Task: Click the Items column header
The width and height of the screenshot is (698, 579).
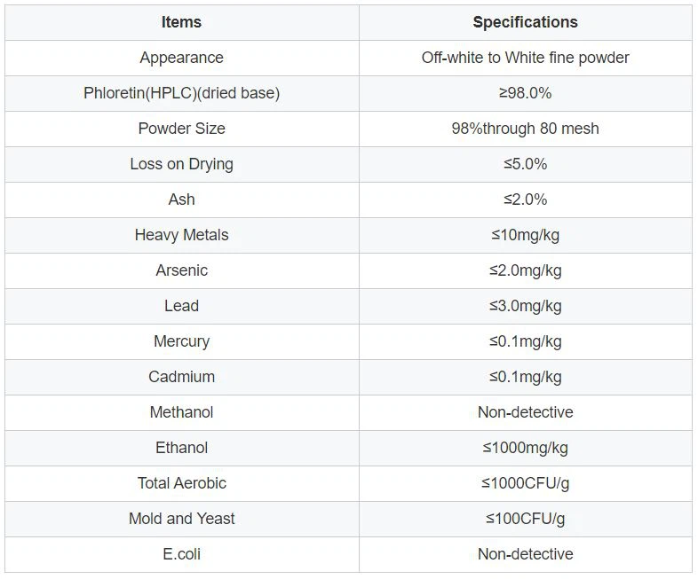Action: (x=181, y=22)
